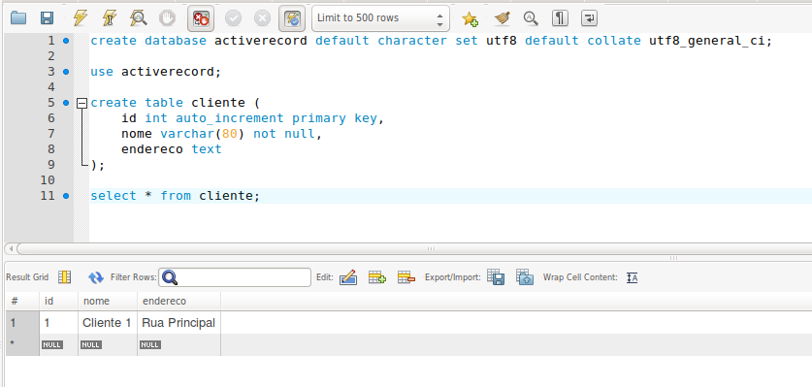Commit transaction checkmark icon
Viewport: 812px width, 387px height.
pyautogui.click(x=233, y=18)
